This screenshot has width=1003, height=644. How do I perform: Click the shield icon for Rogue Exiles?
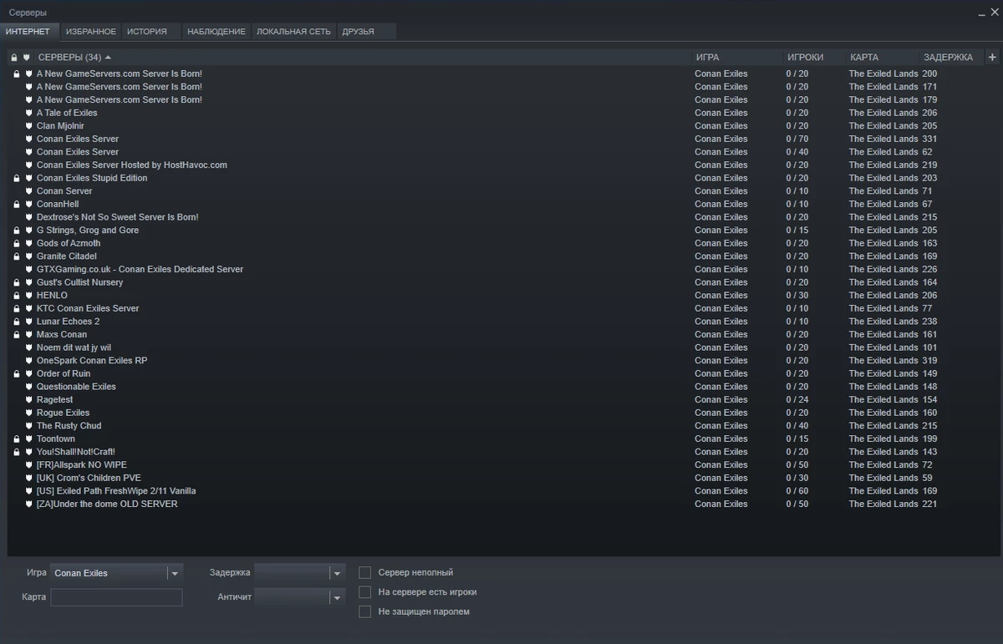pyautogui.click(x=28, y=413)
